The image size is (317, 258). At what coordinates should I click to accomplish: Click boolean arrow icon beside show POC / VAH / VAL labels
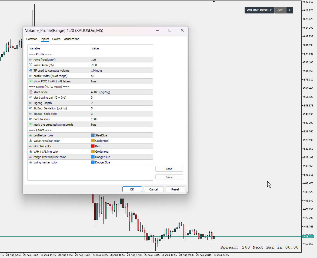31,81
